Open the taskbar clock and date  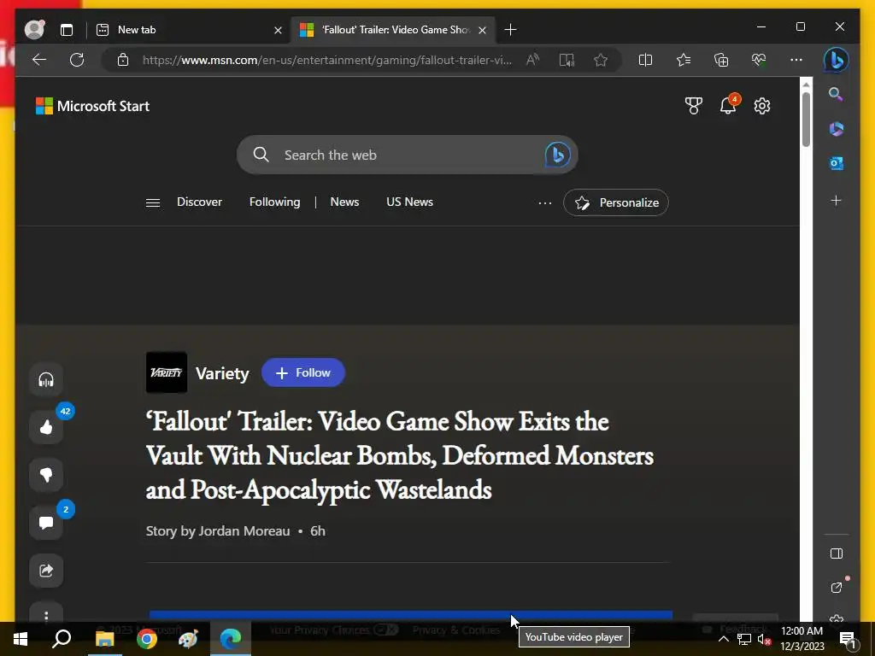tap(802, 639)
